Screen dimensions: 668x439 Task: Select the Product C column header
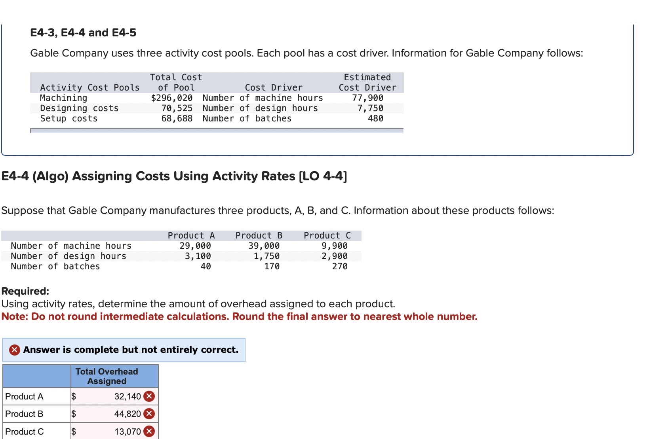coord(327,235)
